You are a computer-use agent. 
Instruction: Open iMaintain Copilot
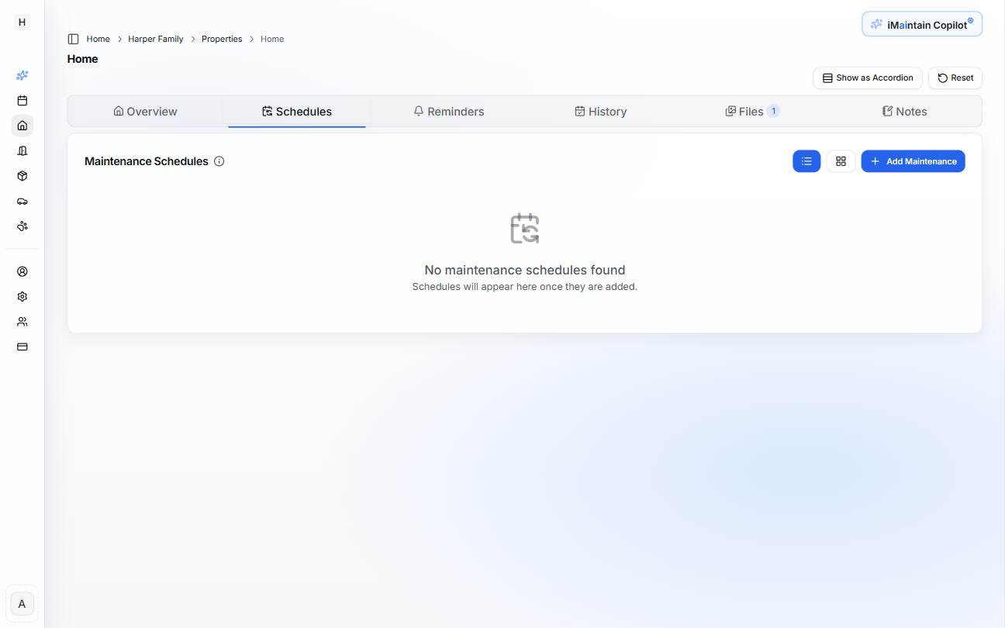pyautogui.click(x=921, y=24)
